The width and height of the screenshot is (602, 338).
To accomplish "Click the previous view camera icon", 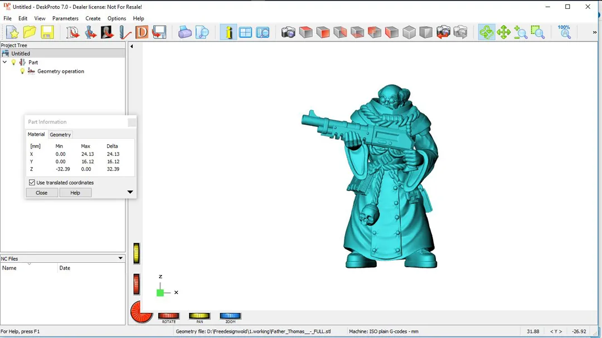I will click(443, 32).
